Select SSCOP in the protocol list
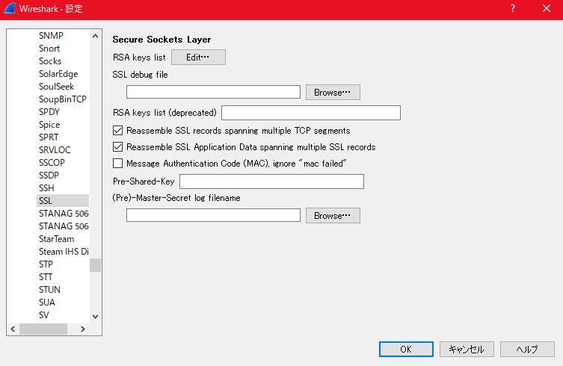563x366 pixels. (52, 163)
